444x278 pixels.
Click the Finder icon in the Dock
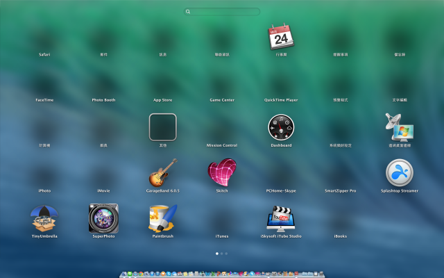(124, 274)
